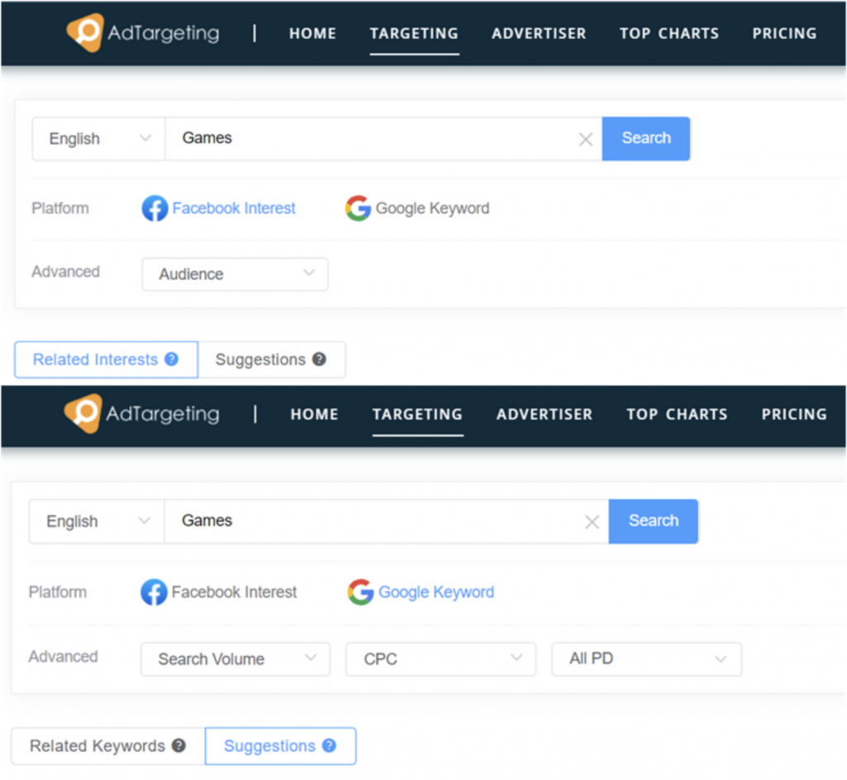Expand the English language dropdown in the upper screenshot
This screenshot has width=847, height=780.
pyautogui.click(x=99, y=139)
